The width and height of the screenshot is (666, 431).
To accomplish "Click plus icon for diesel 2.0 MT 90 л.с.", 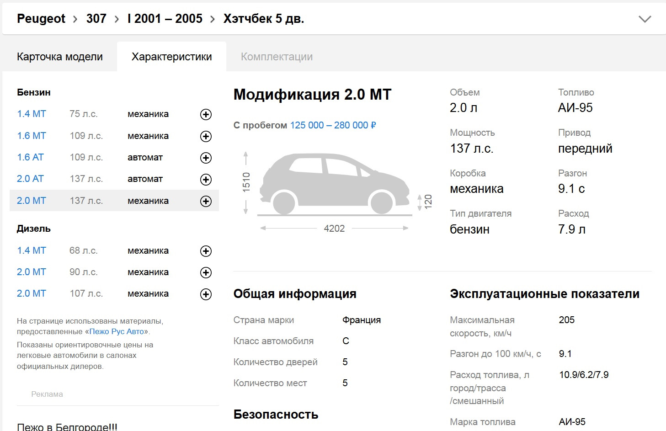I will [206, 273].
